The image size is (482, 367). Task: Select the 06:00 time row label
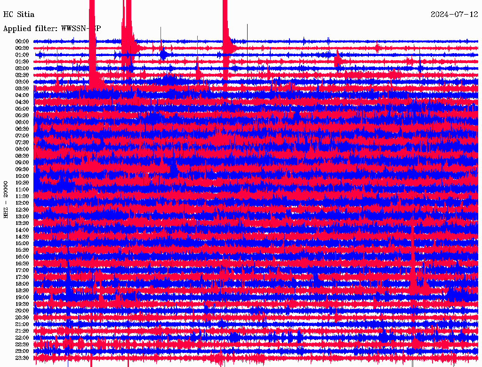coord(22,122)
